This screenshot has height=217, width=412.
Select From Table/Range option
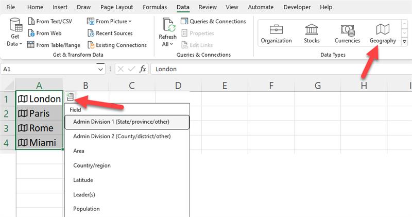pos(54,45)
